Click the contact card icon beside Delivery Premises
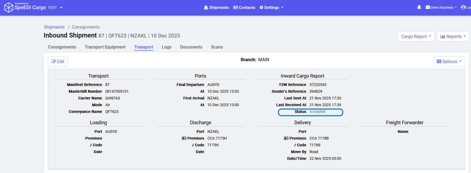 pyautogui.click(x=286, y=138)
